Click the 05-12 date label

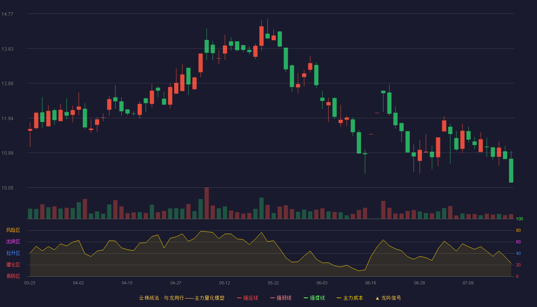tap(224, 283)
